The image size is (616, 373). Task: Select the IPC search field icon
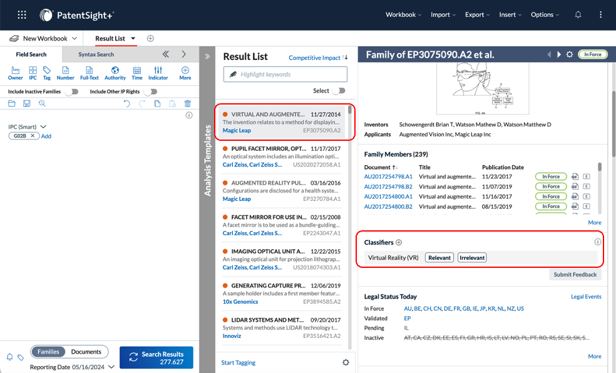point(33,73)
